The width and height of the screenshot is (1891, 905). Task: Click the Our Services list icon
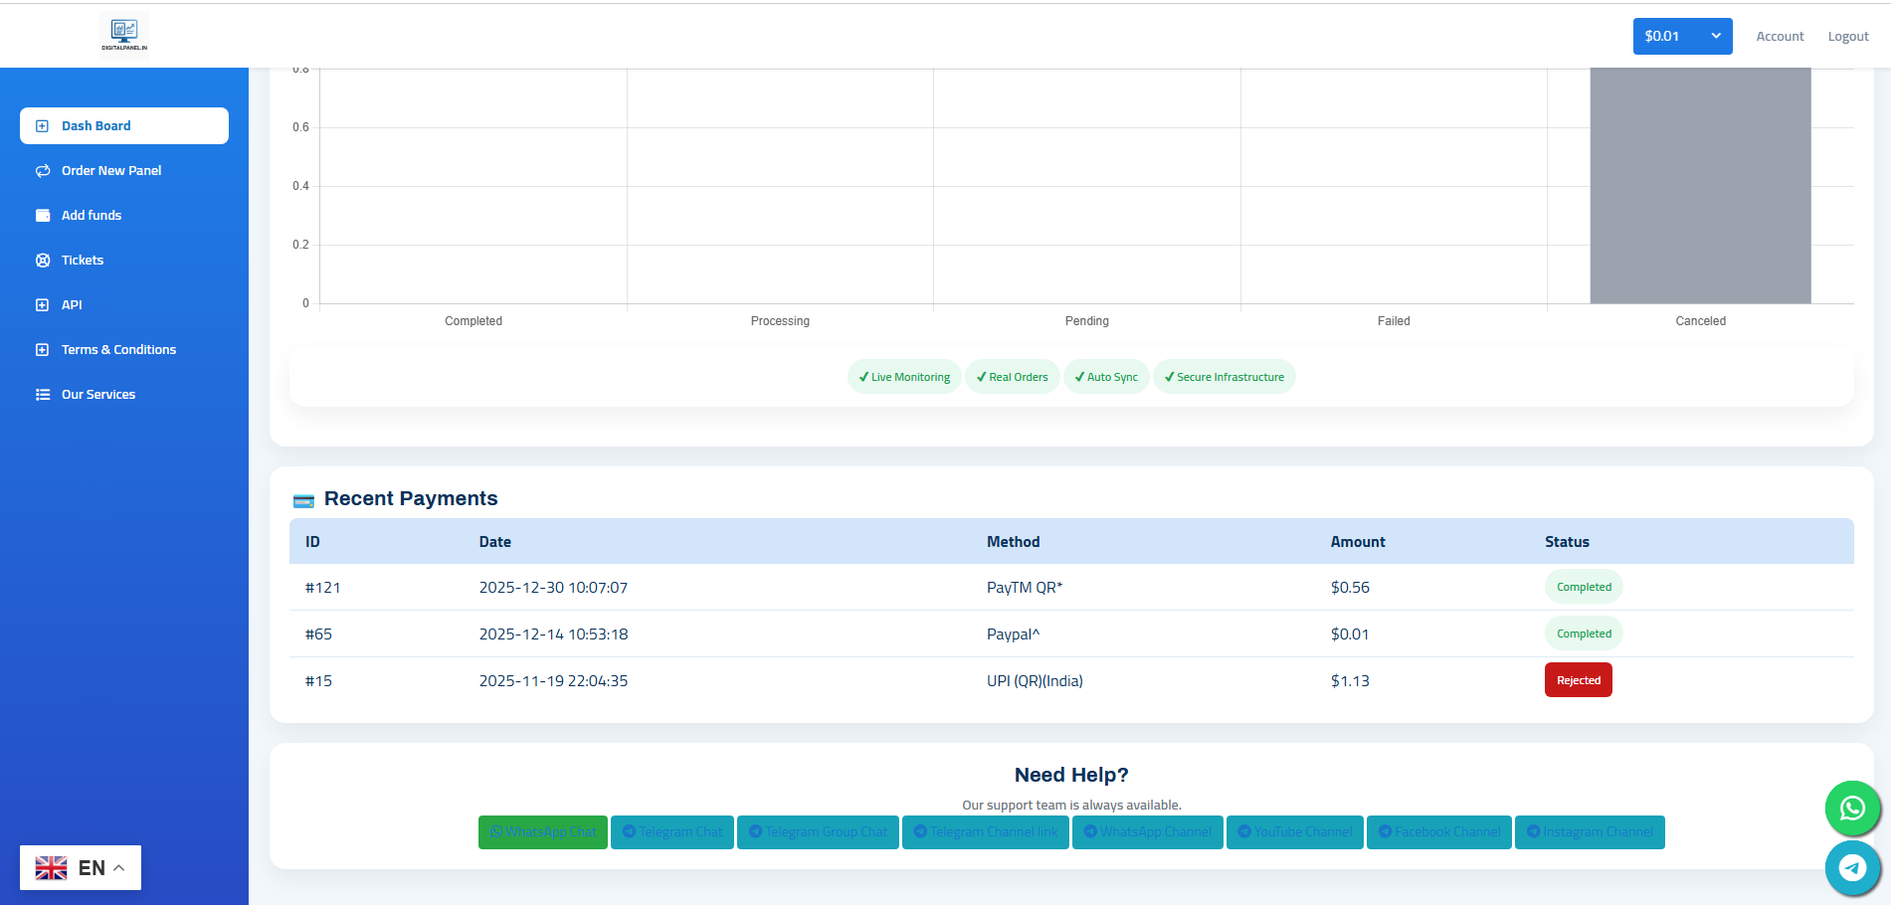43,395
